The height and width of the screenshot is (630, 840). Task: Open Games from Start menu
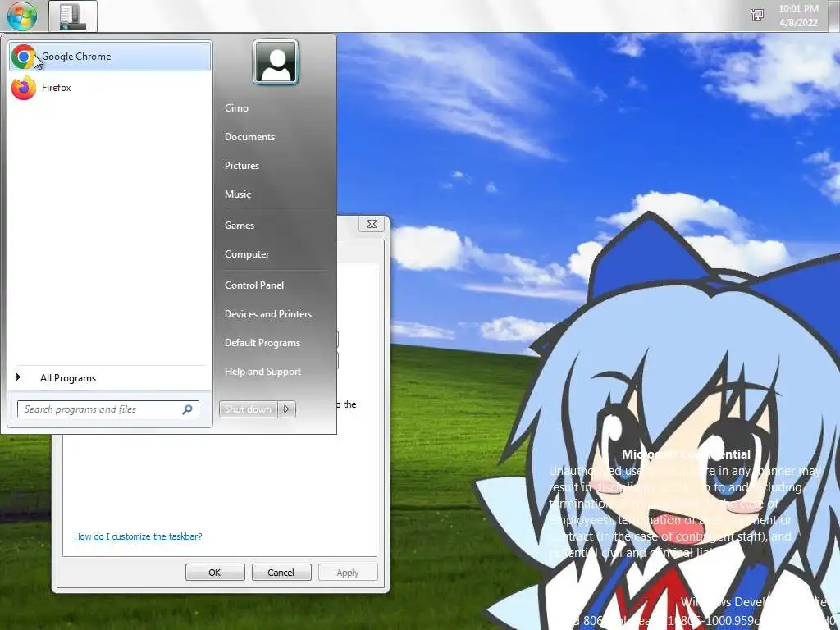coord(240,226)
